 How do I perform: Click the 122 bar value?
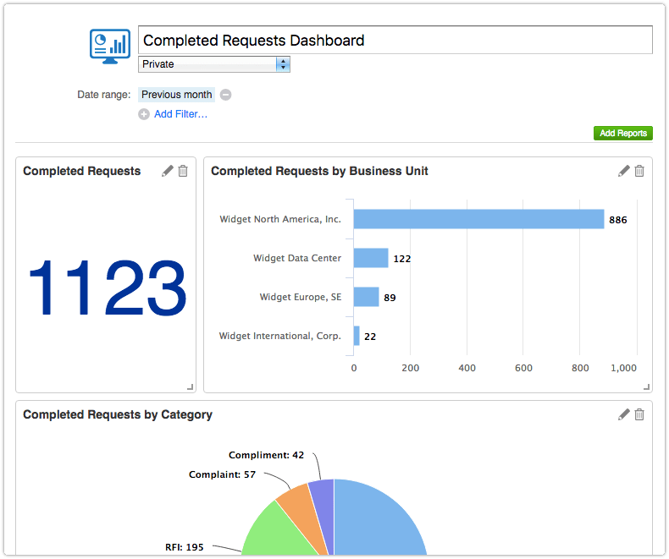(402, 259)
